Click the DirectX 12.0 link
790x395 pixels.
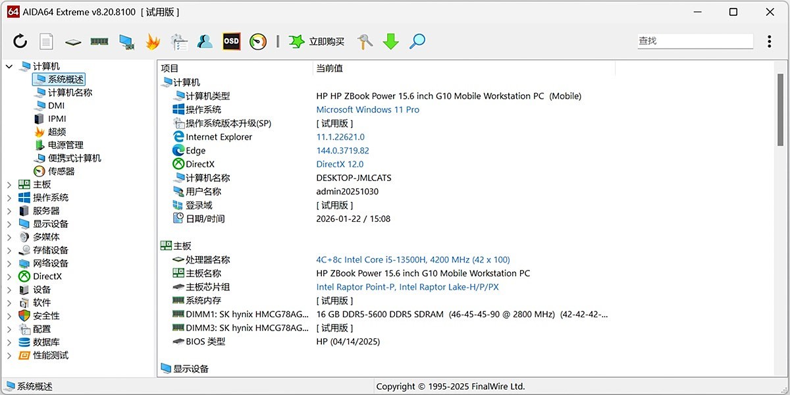tap(340, 164)
